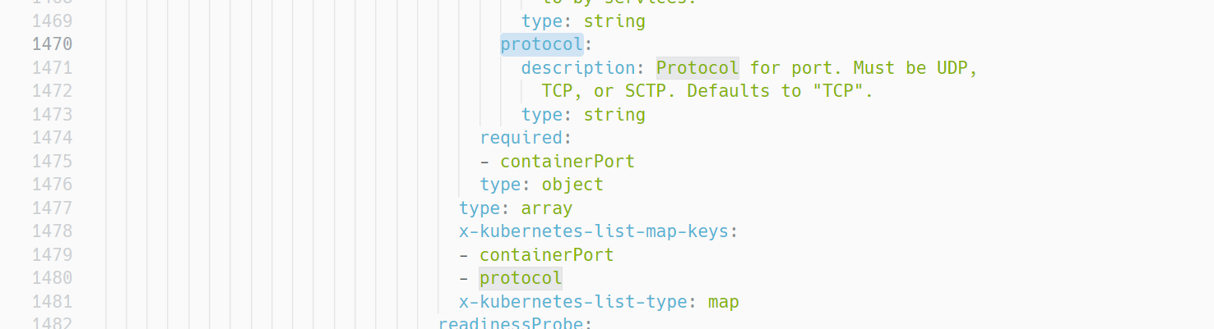Screen dimensions: 1214x329
Task: Click highlighted protocol list item on line 1480
Action: pyautogui.click(x=521, y=278)
